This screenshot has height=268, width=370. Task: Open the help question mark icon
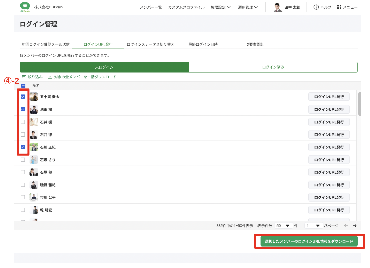316,7
